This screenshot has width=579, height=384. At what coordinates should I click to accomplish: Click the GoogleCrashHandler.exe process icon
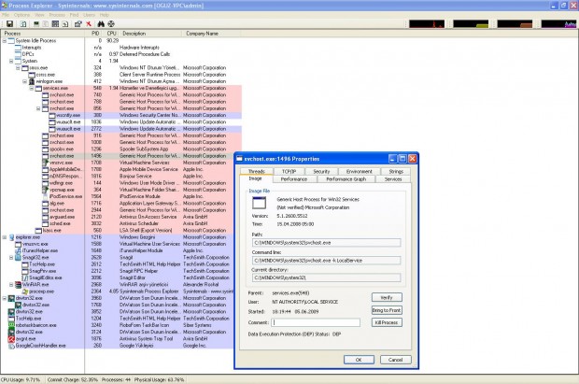coord(11,346)
